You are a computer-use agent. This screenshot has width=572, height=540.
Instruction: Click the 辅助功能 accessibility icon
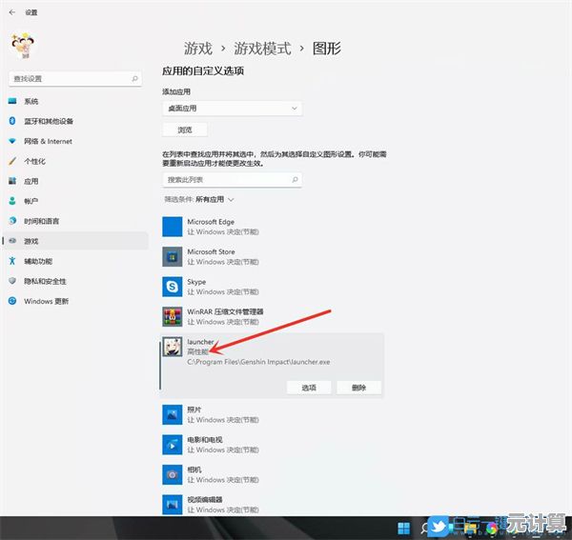[x=12, y=261]
